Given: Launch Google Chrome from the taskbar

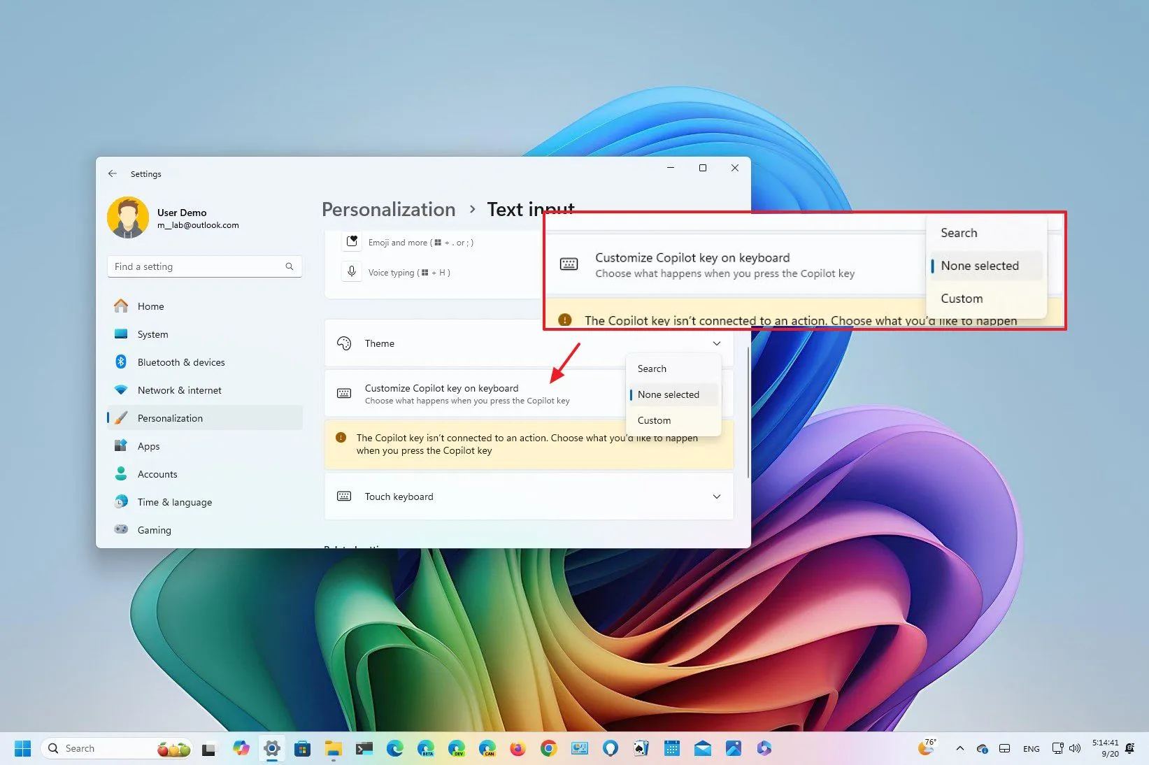Looking at the screenshot, I should tap(548, 748).
